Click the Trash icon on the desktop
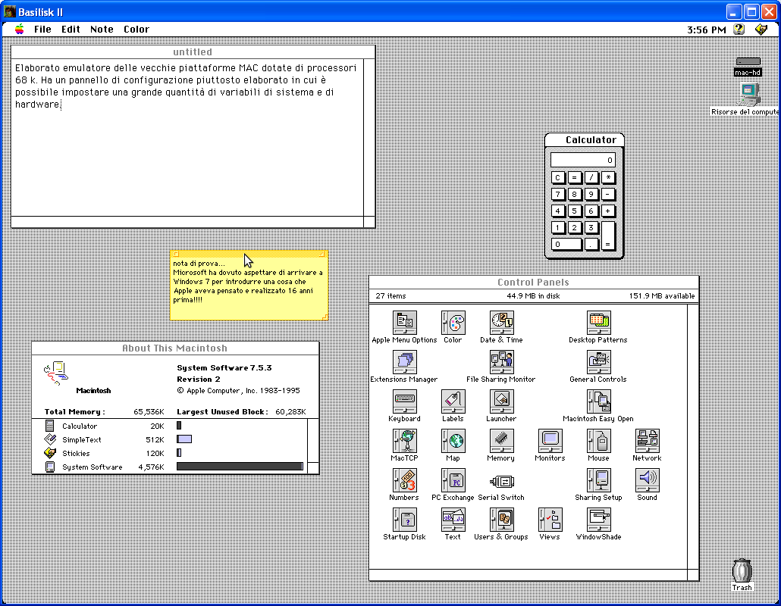This screenshot has height=606, width=781. tap(742, 570)
